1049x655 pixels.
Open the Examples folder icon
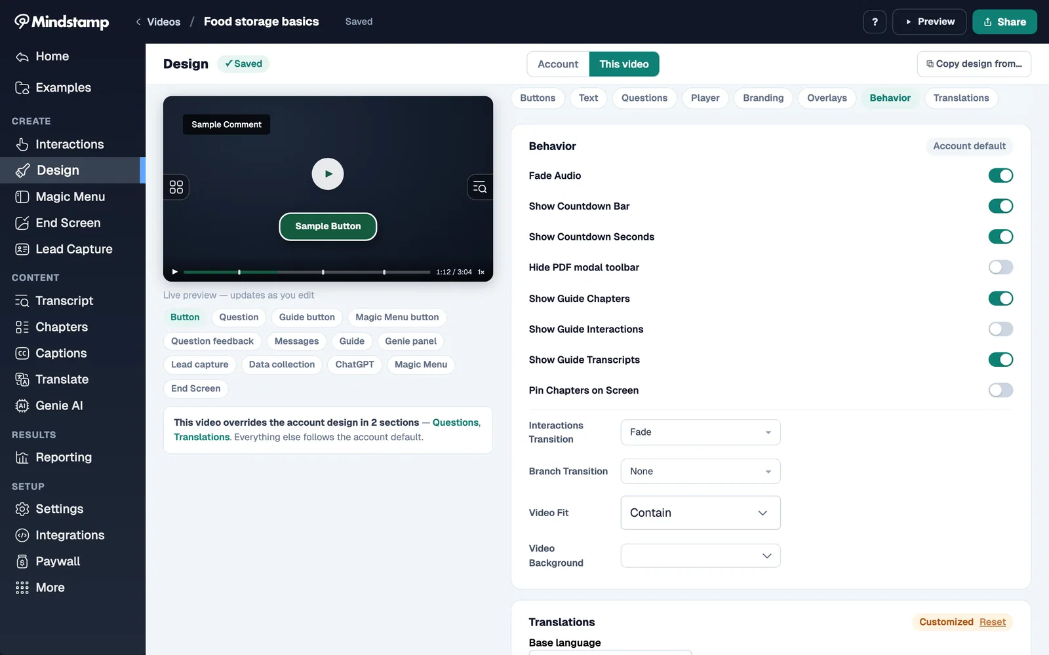22,88
